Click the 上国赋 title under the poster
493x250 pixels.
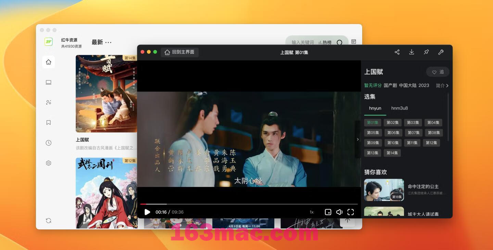83,140
